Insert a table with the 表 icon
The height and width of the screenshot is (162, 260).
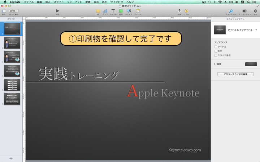click(x=98, y=11)
